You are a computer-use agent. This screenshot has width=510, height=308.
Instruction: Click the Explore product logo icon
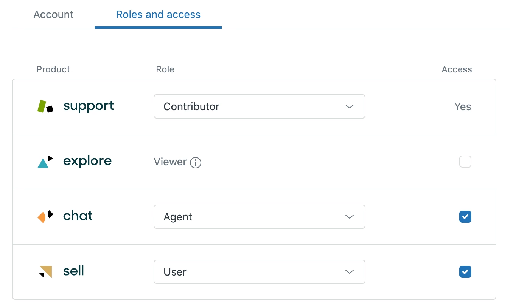click(x=45, y=162)
